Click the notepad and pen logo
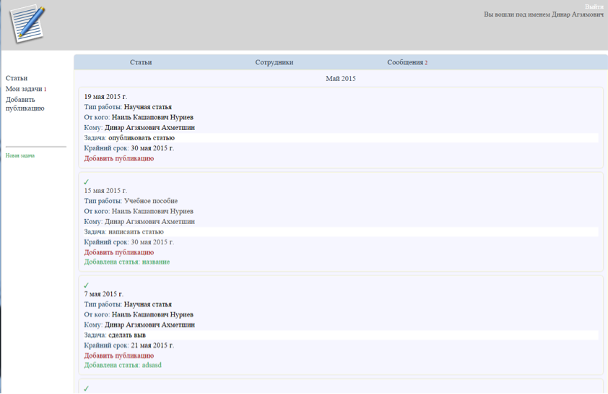The image size is (608, 394). (x=27, y=24)
